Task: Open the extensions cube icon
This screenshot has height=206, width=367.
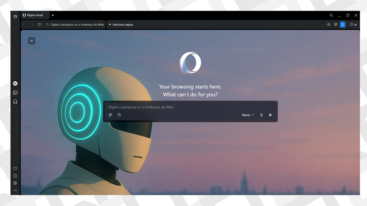Action: point(335,25)
